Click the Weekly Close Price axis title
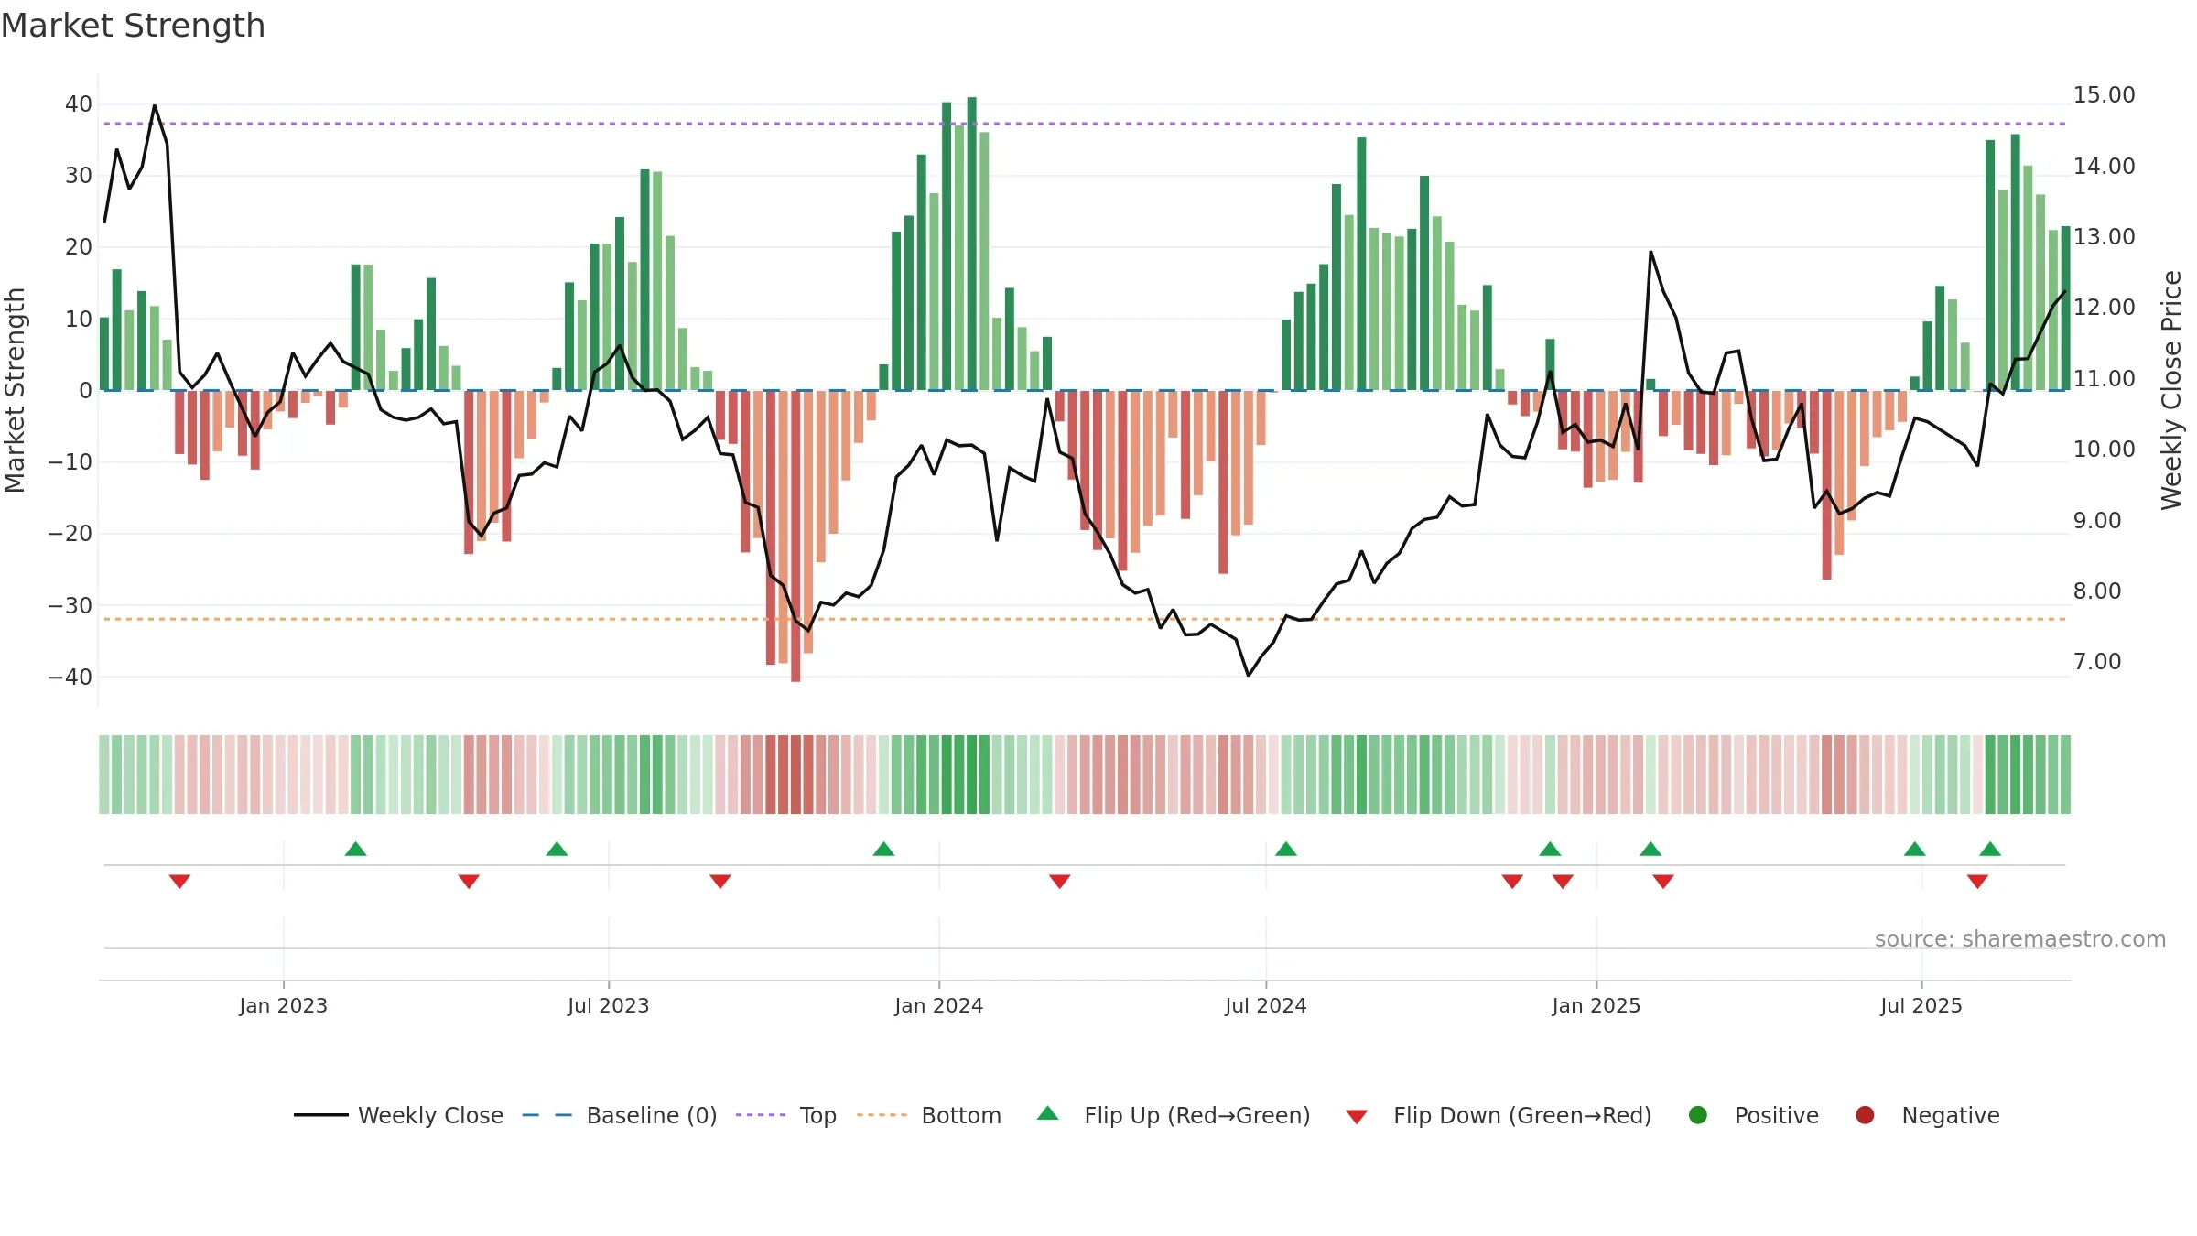Image resolution: width=2197 pixels, height=1236 pixels. point(2171,390)
